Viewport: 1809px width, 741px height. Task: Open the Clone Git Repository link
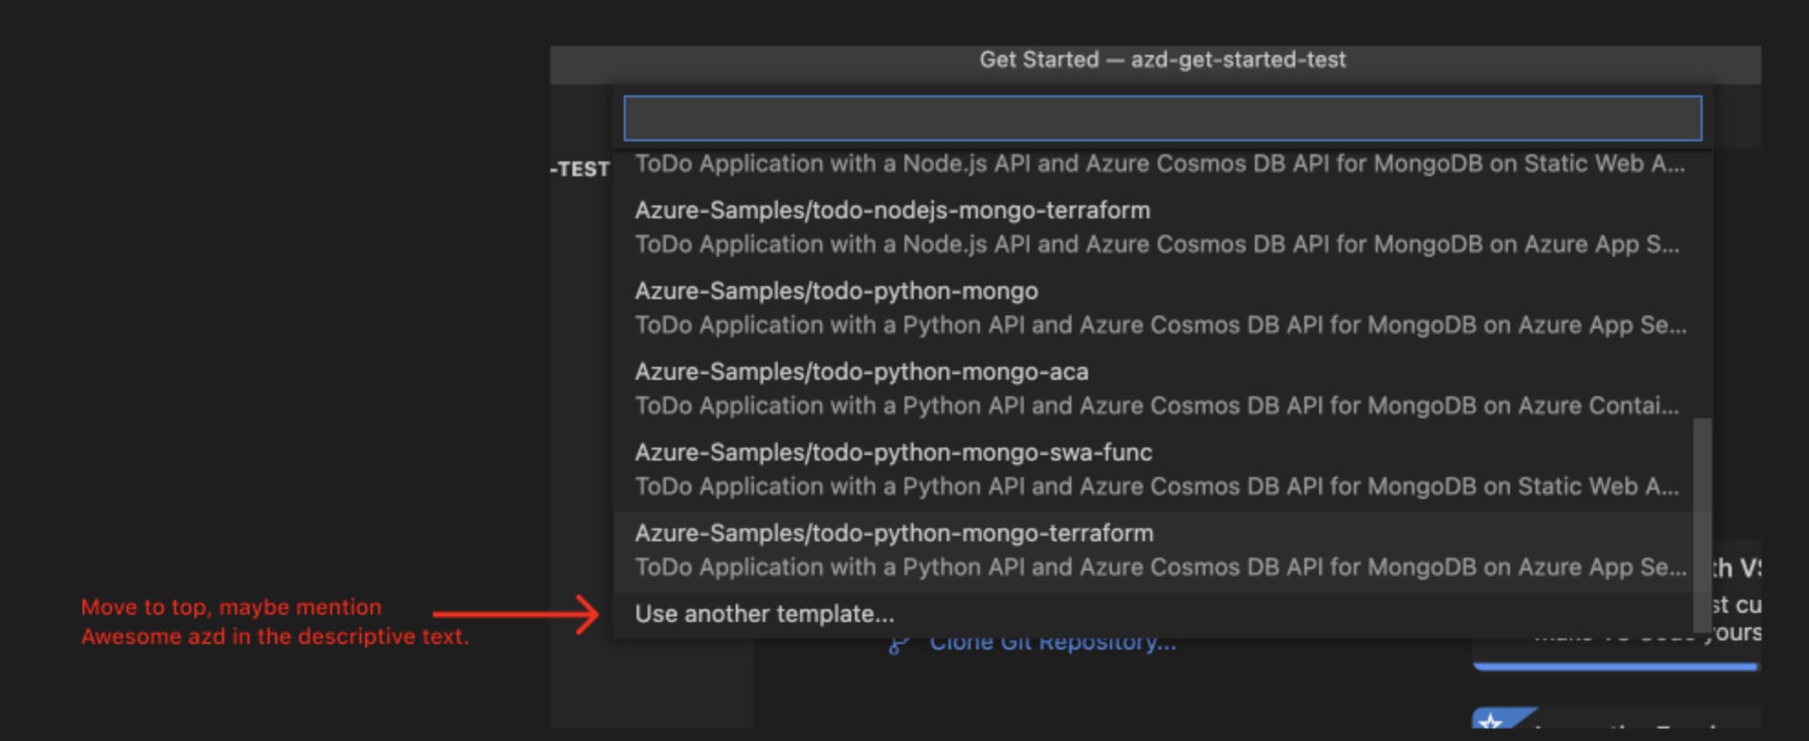[1052, 645]
